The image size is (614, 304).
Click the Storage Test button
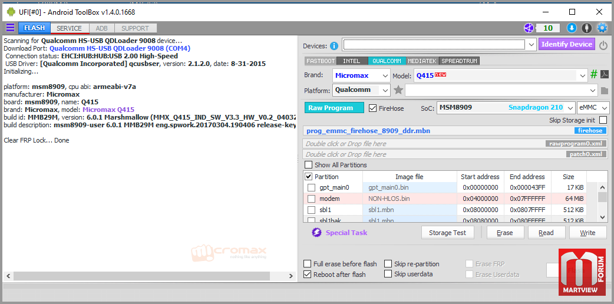[448, 233]
